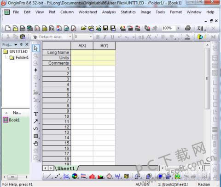This screenshot has height=187, width=221.
Task: Open the Default: Arial font dropdown
Action: click(70, 37)
